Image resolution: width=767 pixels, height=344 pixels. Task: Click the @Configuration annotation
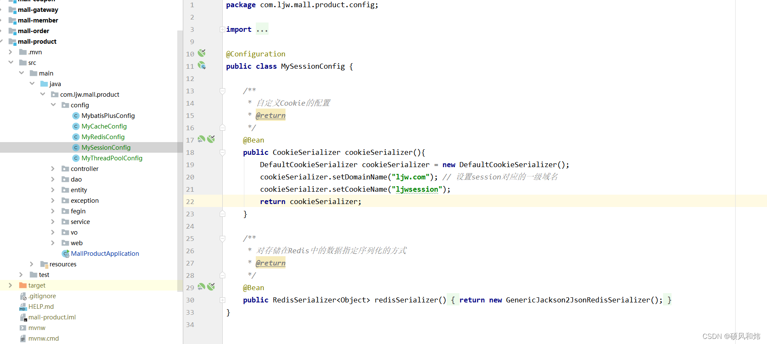tap(256, 54)
